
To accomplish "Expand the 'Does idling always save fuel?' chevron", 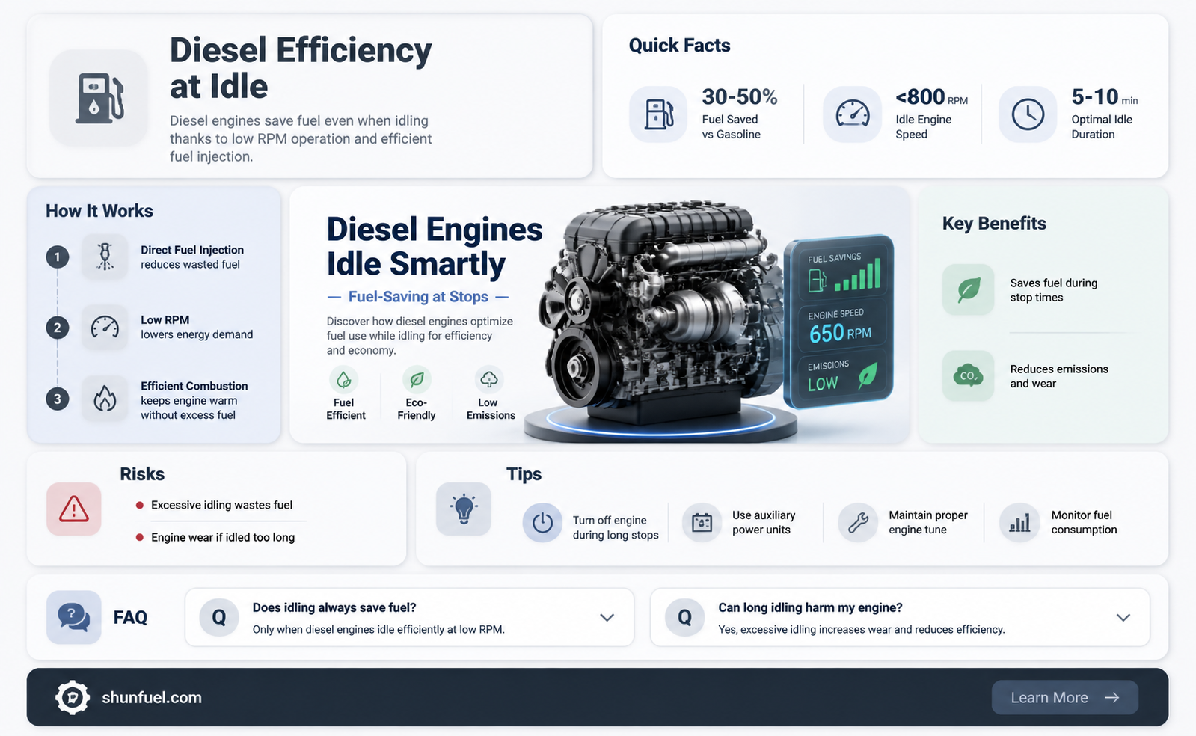I will point(607,617).
